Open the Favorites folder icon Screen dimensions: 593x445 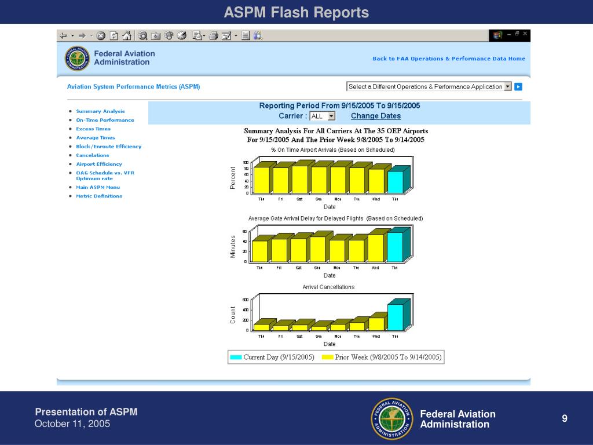[x=156, y=36]
